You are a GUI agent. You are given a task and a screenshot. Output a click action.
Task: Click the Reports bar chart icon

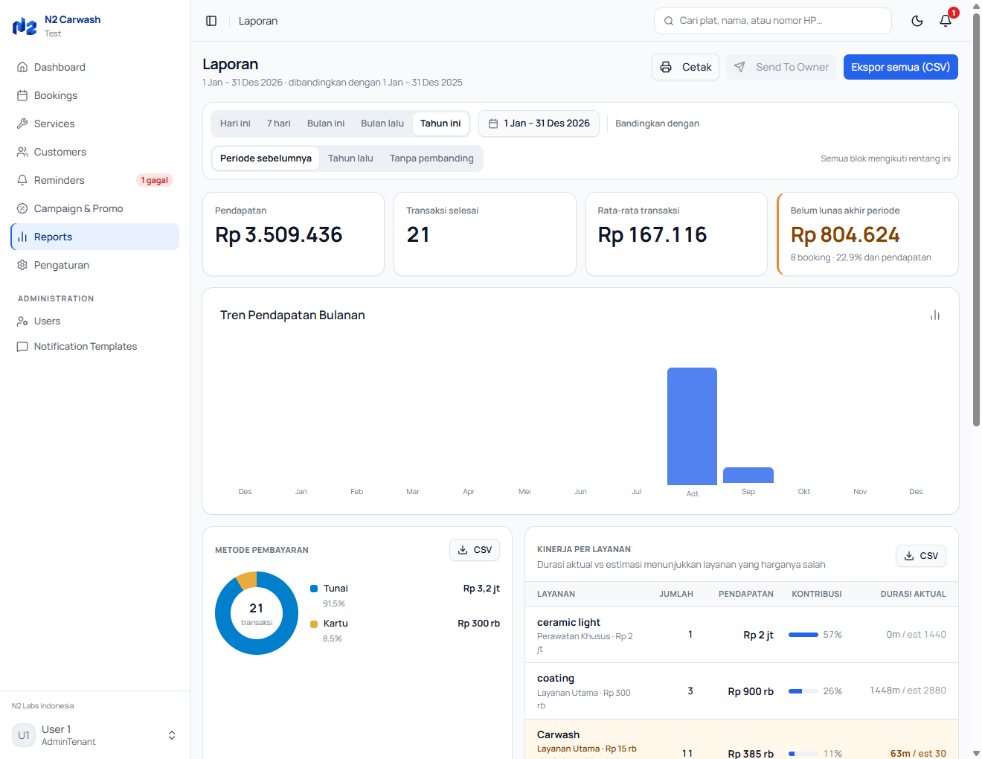22,237
